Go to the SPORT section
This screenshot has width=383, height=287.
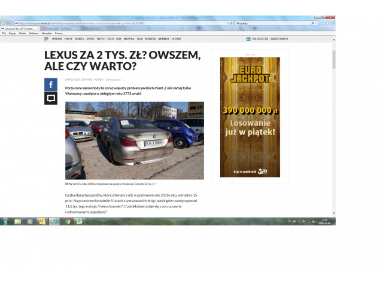90,38
